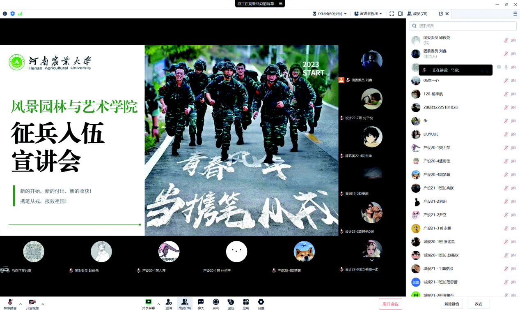Toggle the side panel layout icon
Image resolution: width=520 pixels, height=310 pixels.
pyautogui.click(x=400, y=14)
